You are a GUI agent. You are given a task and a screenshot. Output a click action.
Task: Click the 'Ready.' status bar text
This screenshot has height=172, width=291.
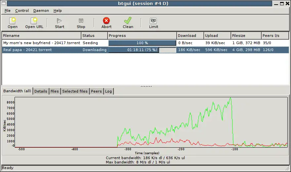[8, 168]
